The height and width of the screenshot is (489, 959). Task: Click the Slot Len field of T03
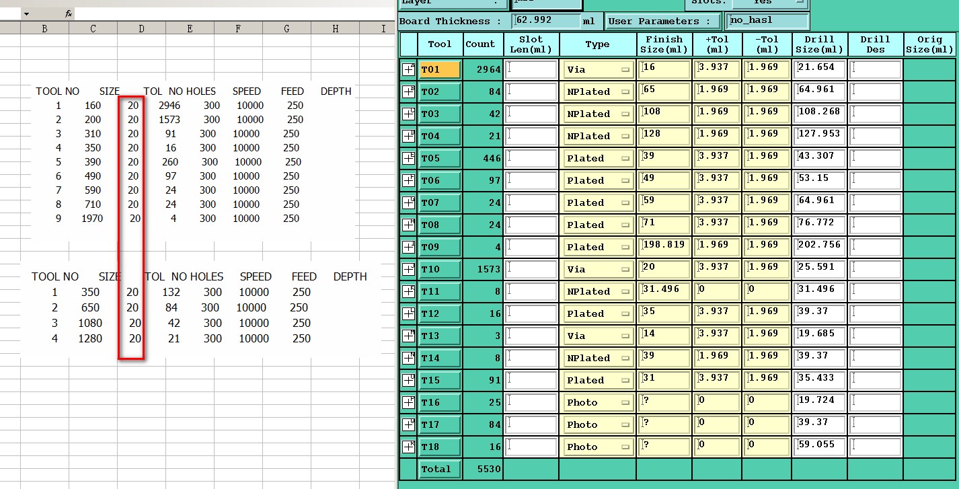pos(531,114)
